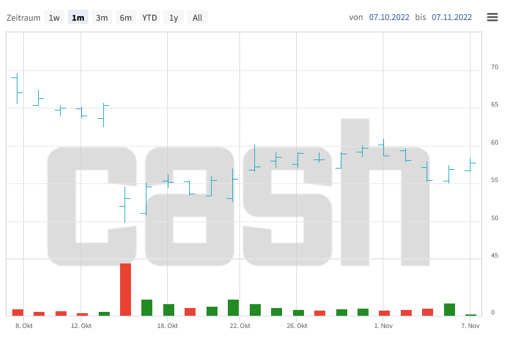The image size is (506, 339).
Task: Click the green volume bar at 18. Okt
Action: pyautogui.click(x=169, y=310)
